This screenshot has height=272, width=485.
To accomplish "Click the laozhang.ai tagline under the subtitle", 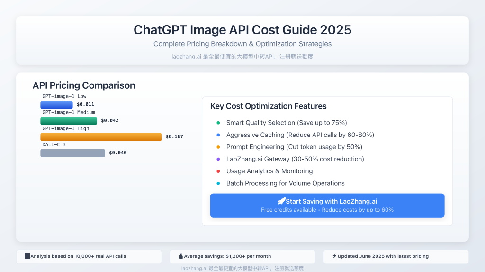I will point(242,57).
